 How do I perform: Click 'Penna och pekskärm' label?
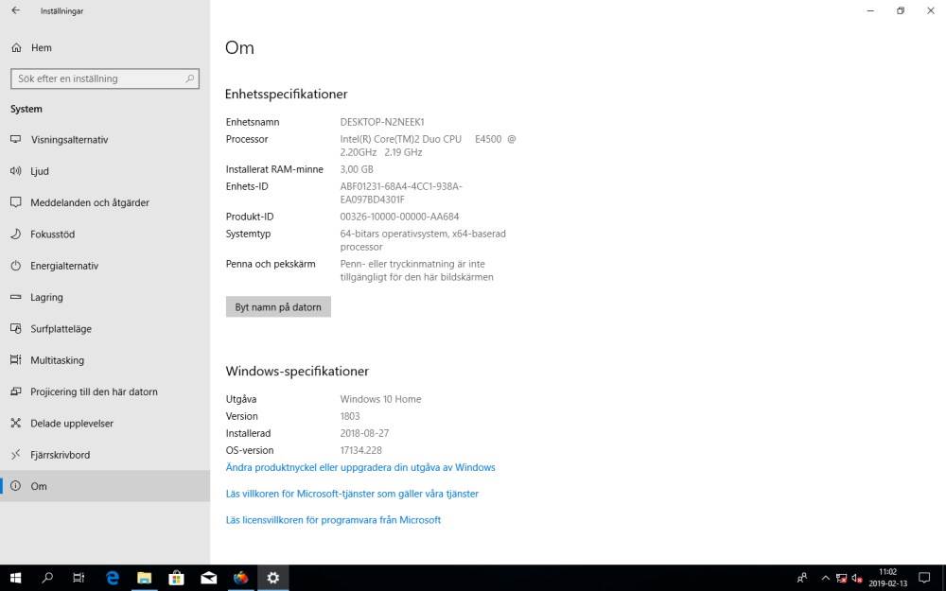click(271, 264)
